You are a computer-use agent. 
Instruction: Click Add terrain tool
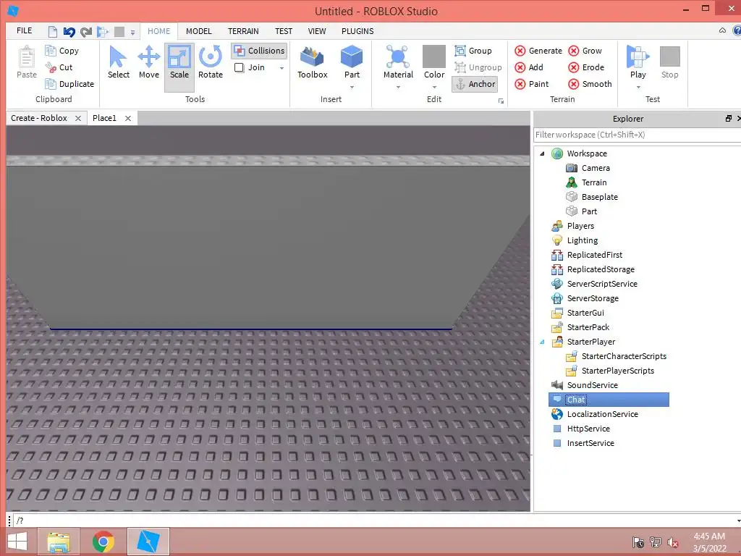[529, 67]
